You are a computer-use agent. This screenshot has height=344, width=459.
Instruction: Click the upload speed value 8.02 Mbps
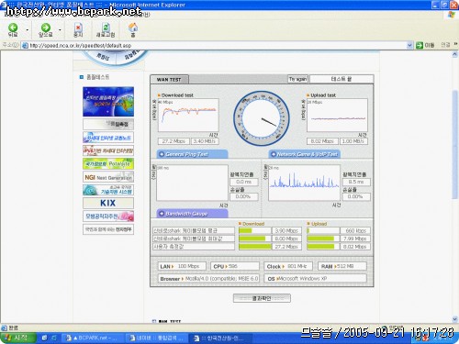coord(322,141)
